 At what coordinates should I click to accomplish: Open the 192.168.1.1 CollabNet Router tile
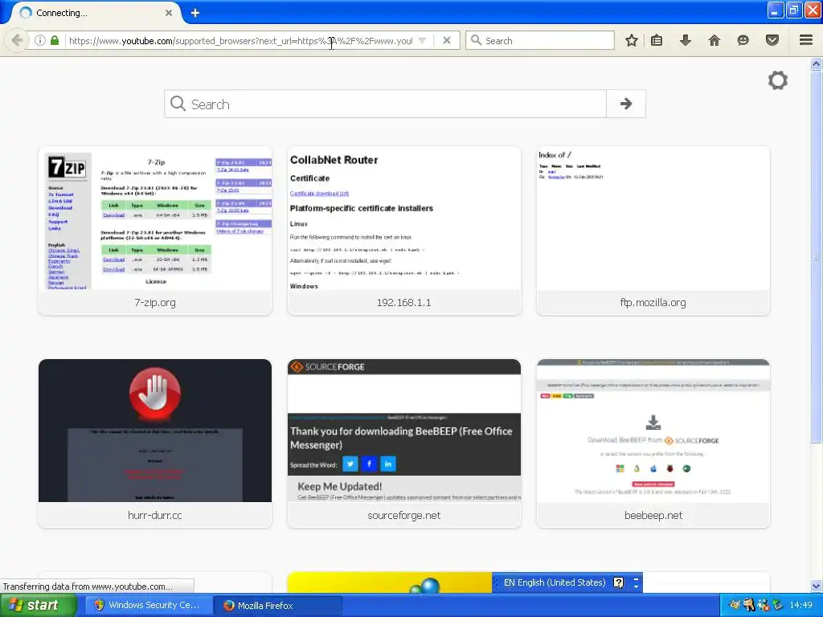click(x=404, y=231)
